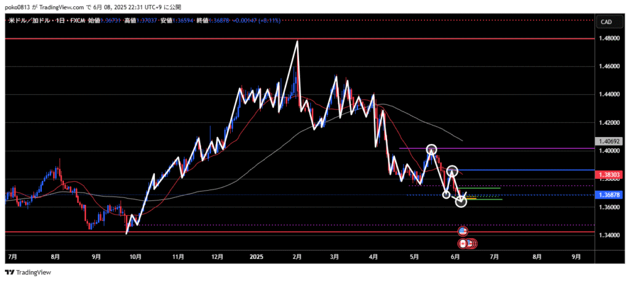This screenshot has height=281, width=630.
Task: Select the small circle at the late-May low
Action: coord(446,195)
